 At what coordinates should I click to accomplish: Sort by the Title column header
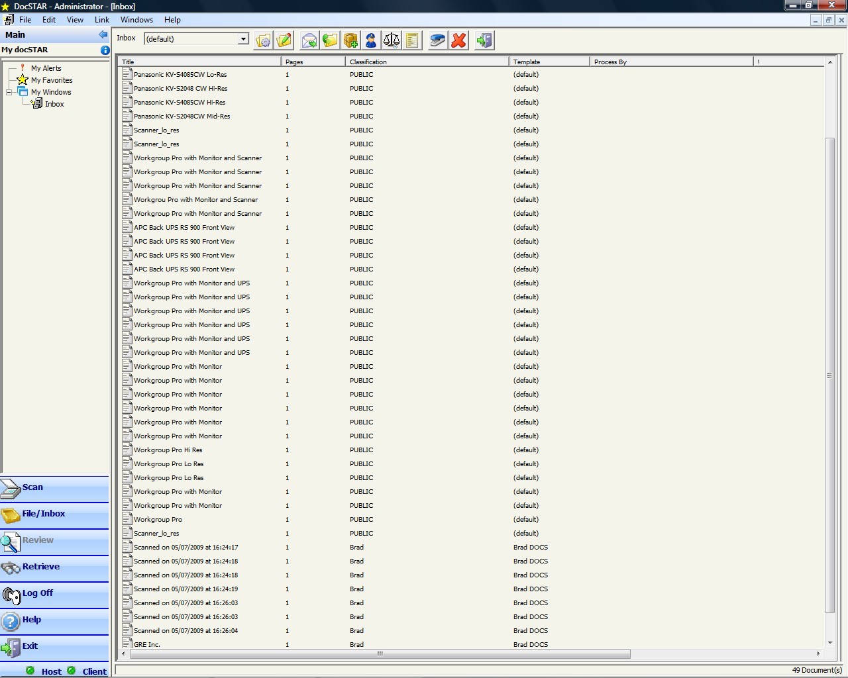click(199, 62)
